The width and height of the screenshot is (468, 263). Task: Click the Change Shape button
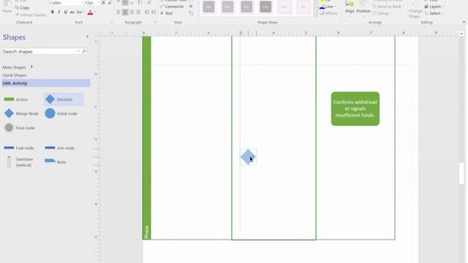point(415,9)
